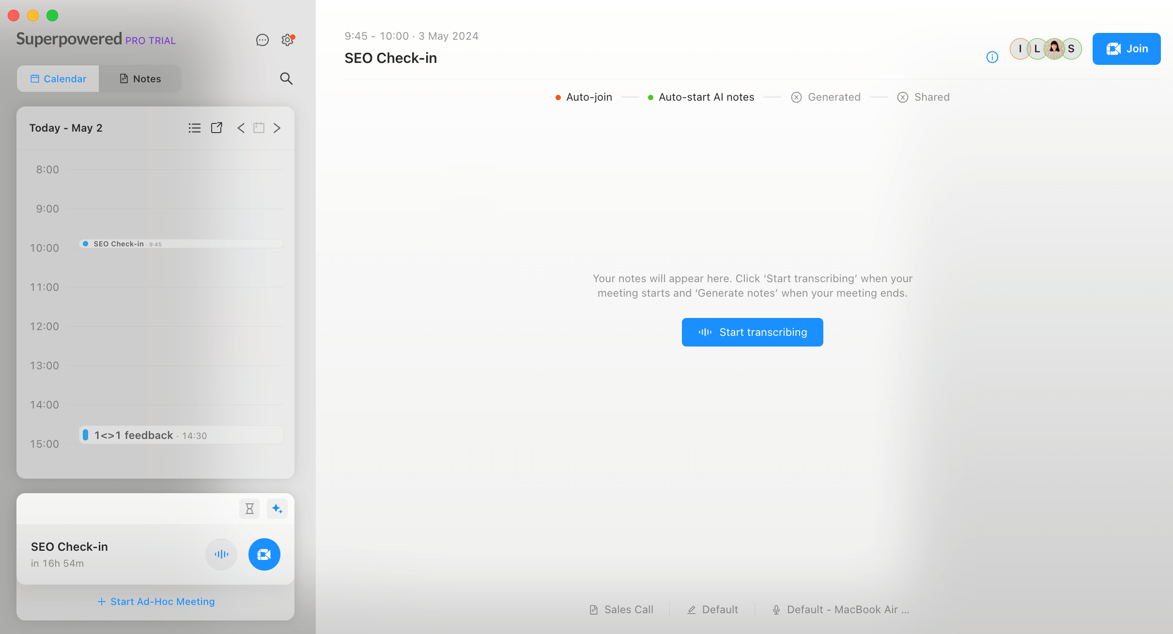Switch calendar to list view icon

[194, 128]
